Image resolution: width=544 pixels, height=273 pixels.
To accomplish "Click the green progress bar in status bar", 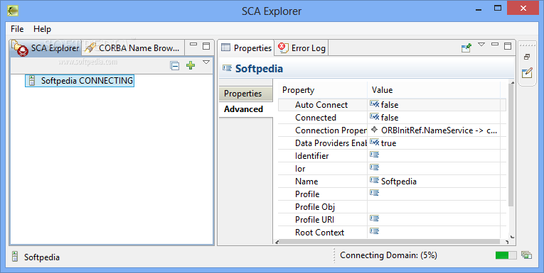I will tap(506, 255).
